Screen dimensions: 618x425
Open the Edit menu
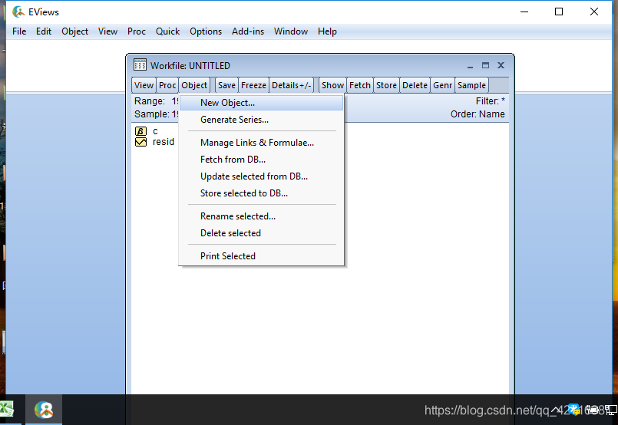(x=44, y=31)
